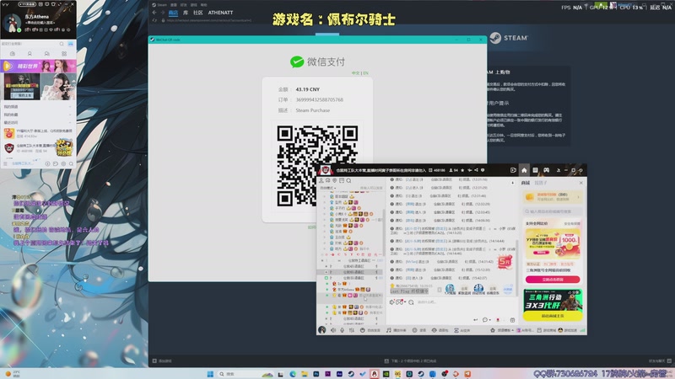The width and height of the screenshot is (675, 379).
Task: Go back in the Steam browser
Action: coord(154,13)
